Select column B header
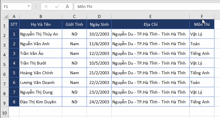The height and width of the screenshot is (118, 220). 41,16
